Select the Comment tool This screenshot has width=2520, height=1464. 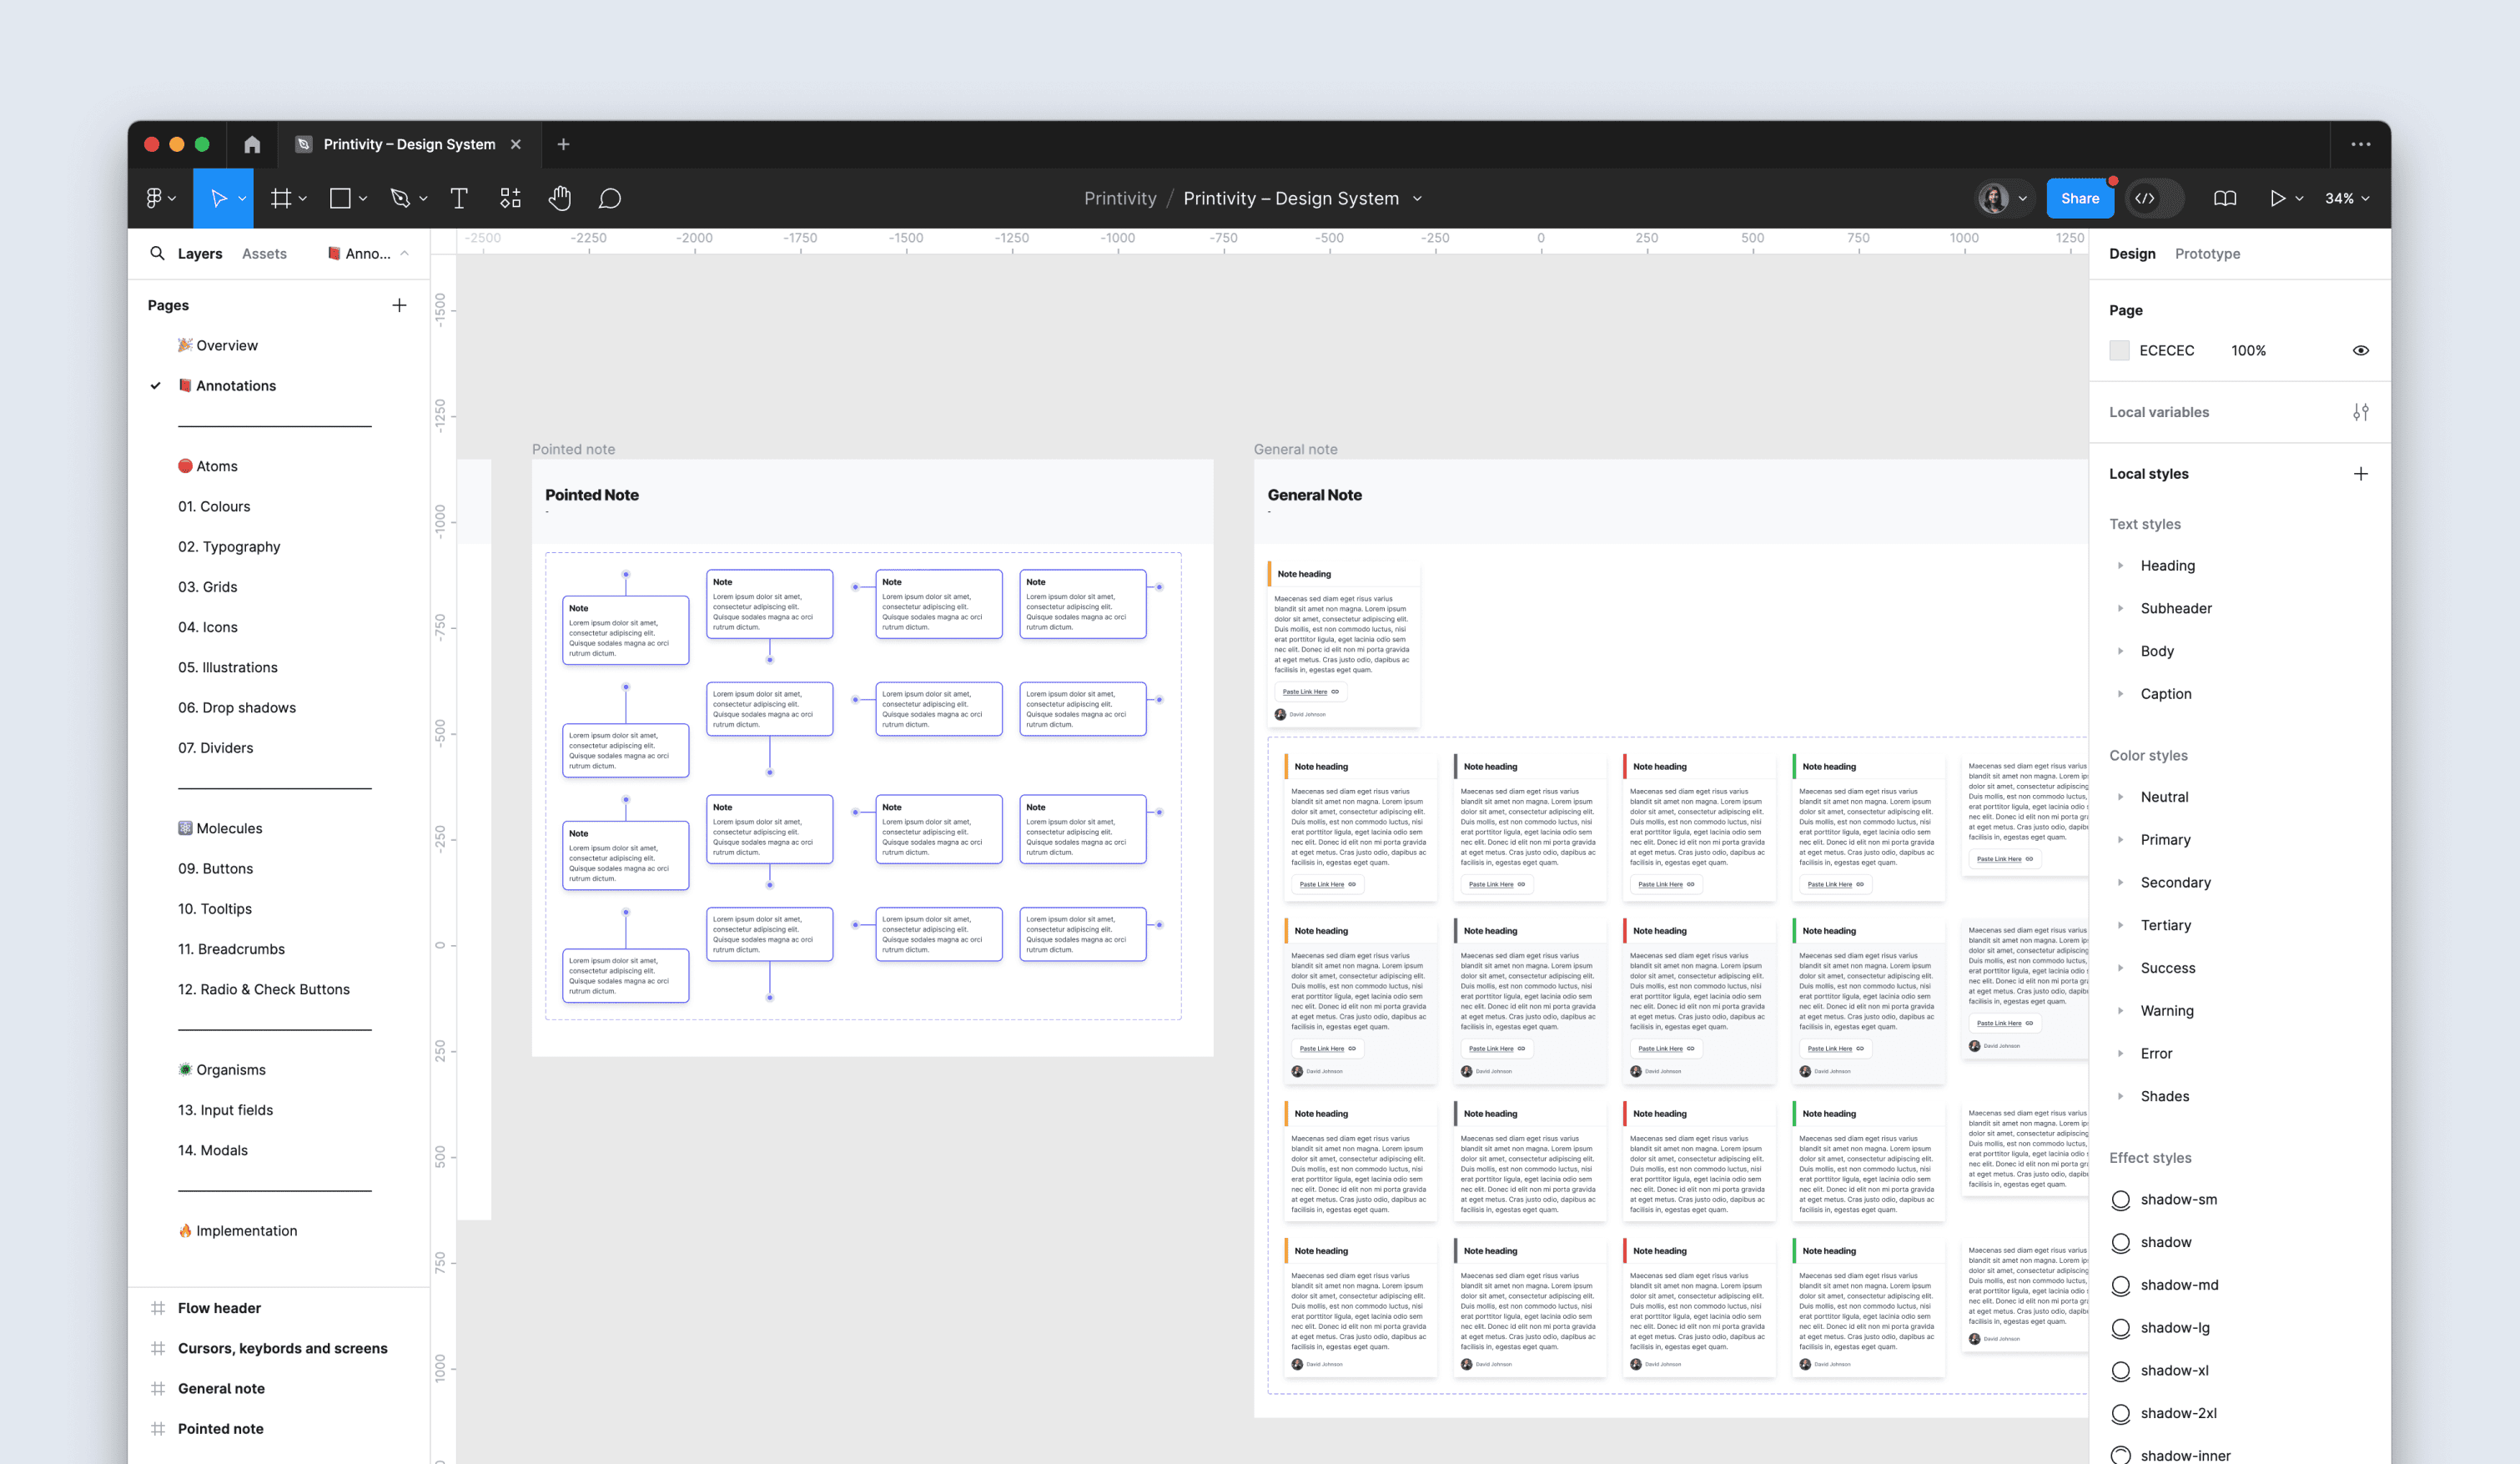tap(609, 199)
